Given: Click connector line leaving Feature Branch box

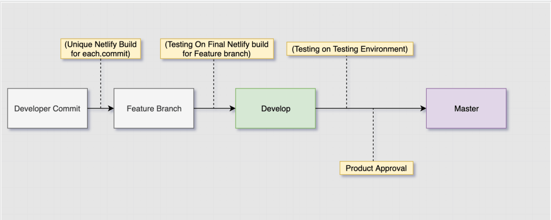Looking at the screenshot, I should click(x=203, y=108).
